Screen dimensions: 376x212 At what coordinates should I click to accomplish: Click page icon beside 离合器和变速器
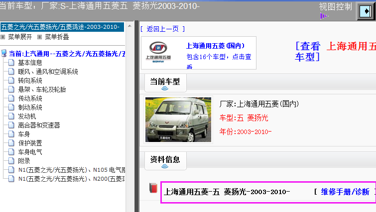click(11, 125)
